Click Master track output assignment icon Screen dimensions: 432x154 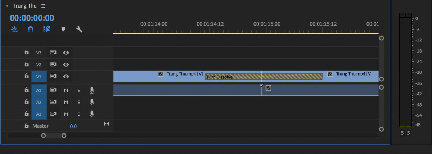(x=106, y=124)
